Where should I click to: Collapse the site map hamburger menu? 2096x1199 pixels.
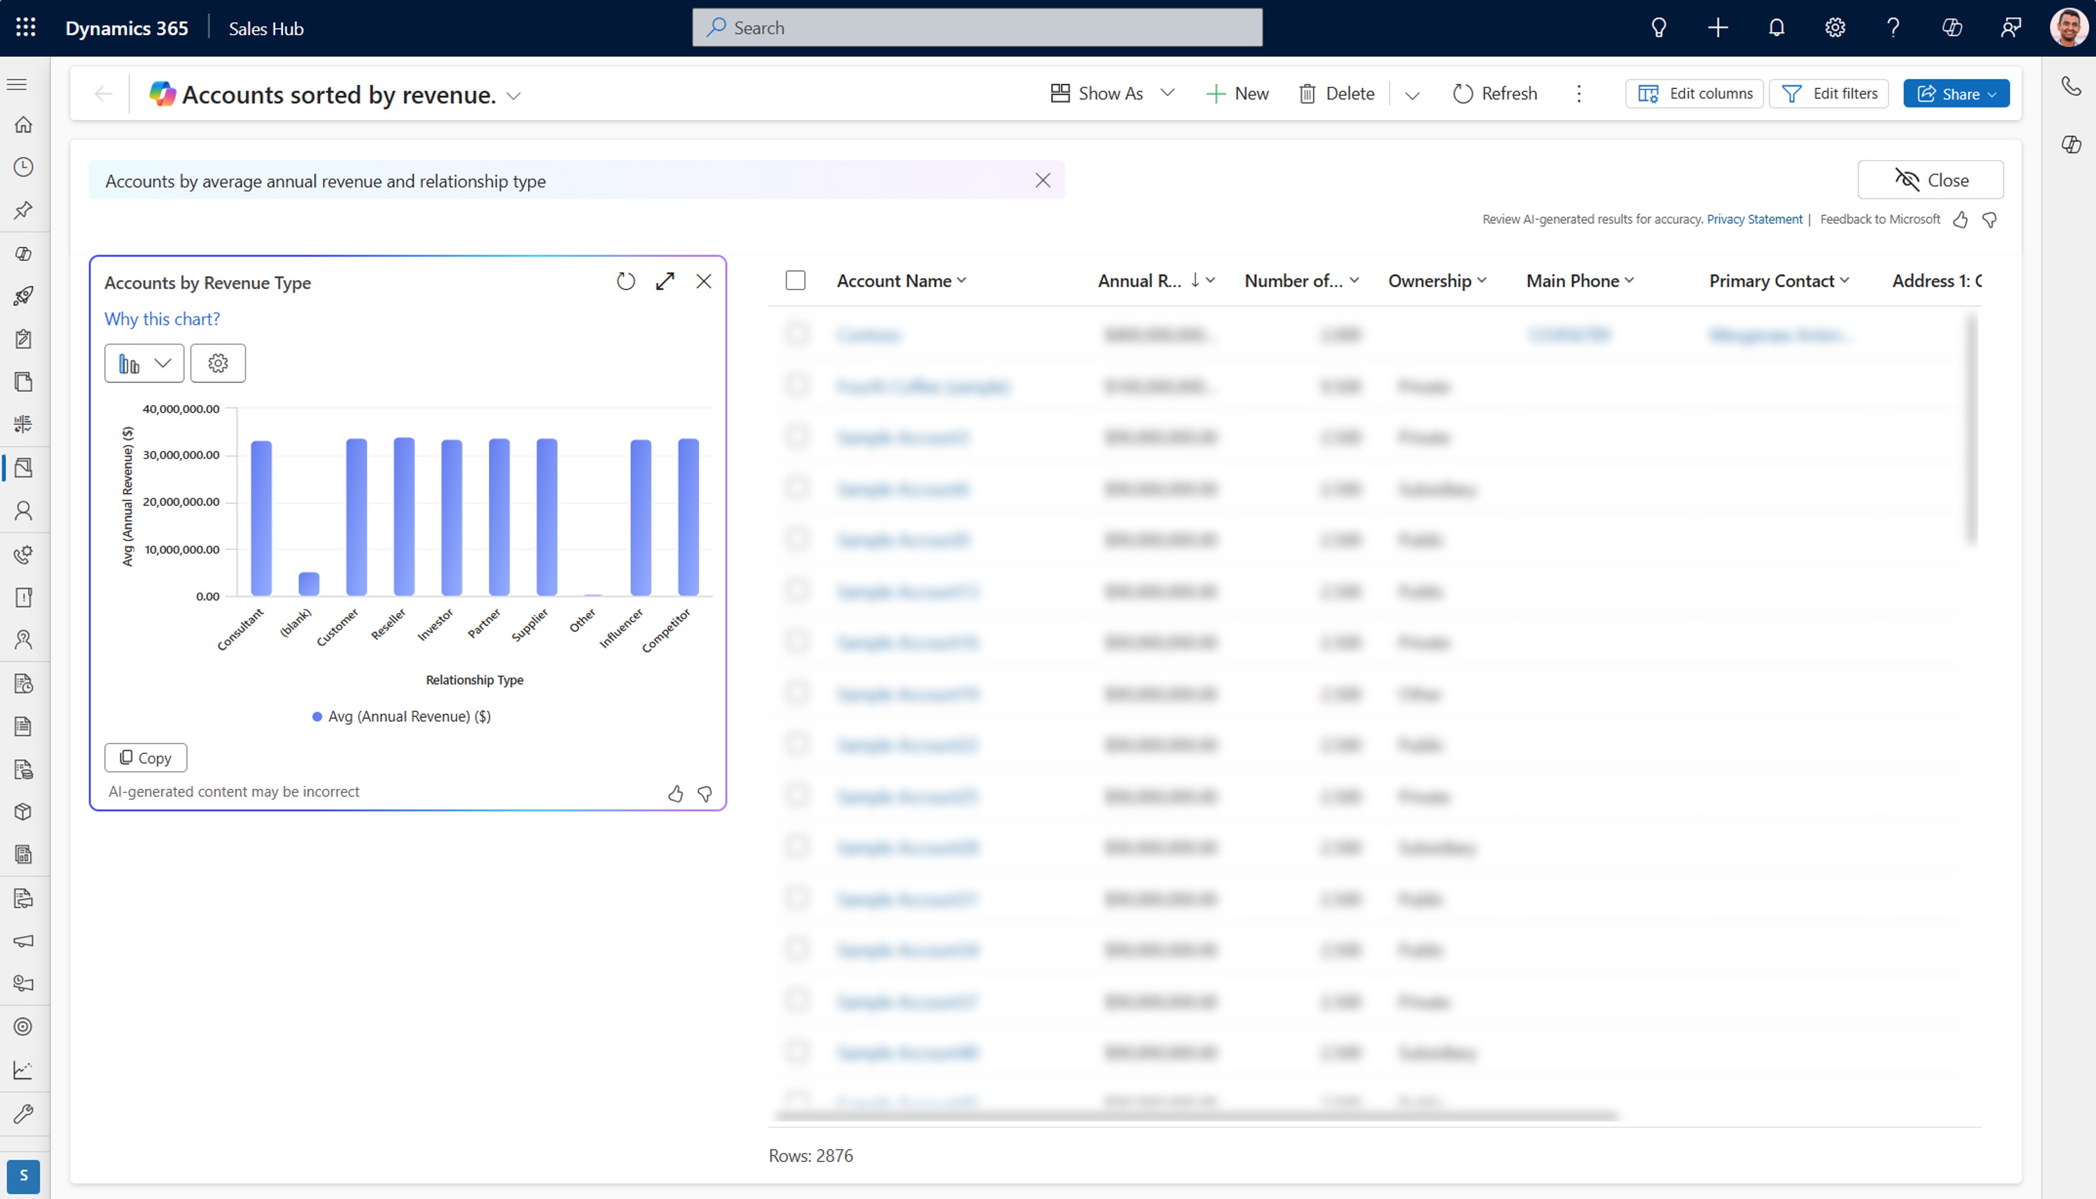click(x=17, y=84)
